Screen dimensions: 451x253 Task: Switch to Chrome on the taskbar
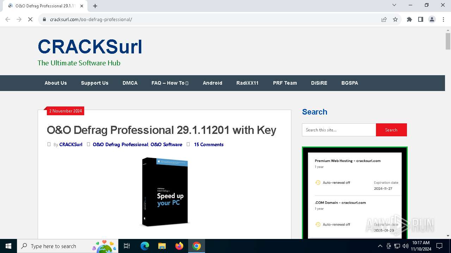[197, 246]
